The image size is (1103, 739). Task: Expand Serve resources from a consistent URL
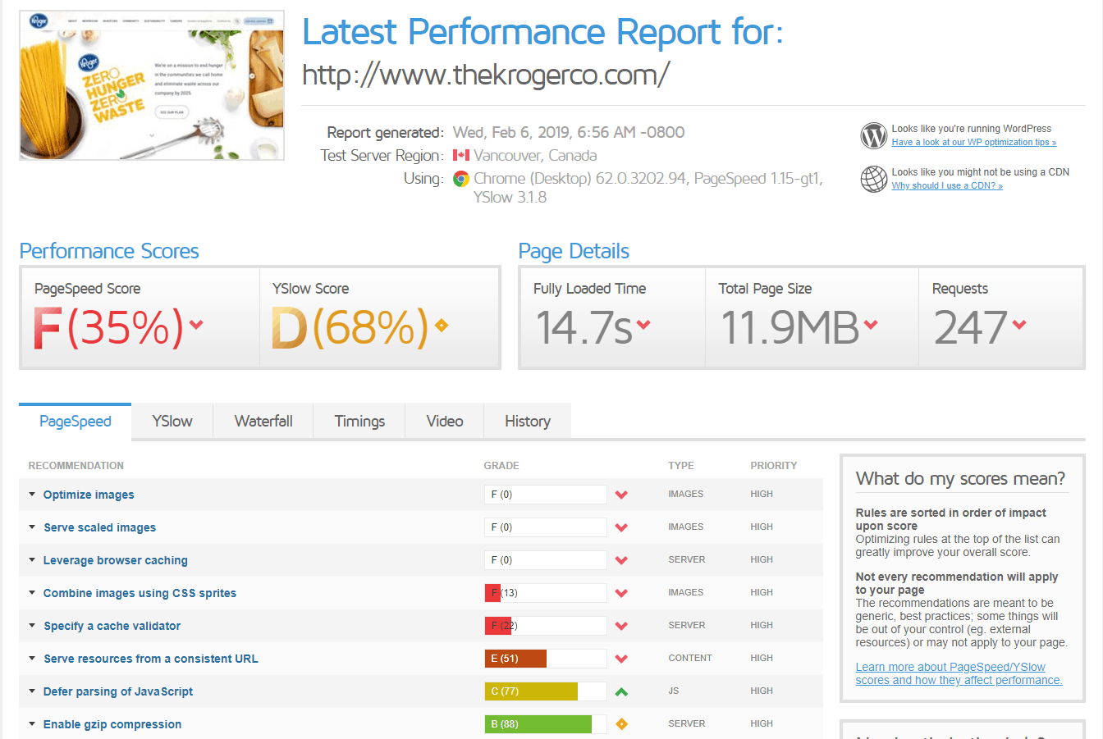150,659
